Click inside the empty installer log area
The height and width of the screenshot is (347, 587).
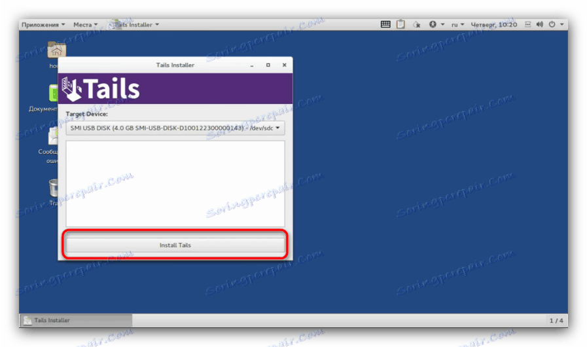(175, 183)
